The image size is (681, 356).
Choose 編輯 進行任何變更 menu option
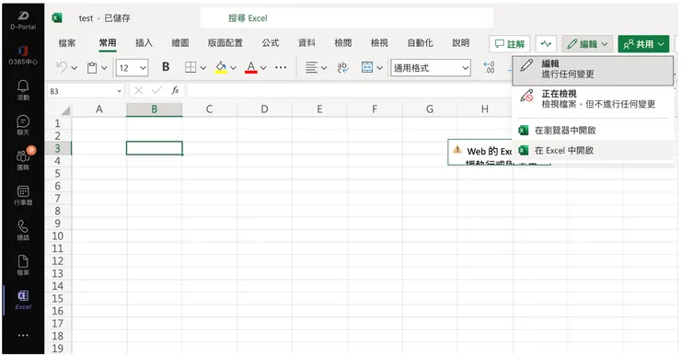[593, 70]
